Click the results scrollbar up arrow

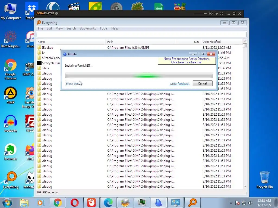tap(245, 41)
